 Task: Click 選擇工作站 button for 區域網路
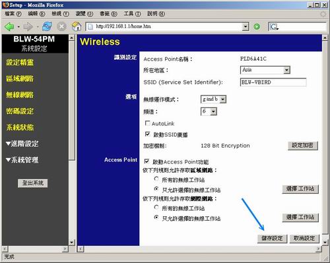pyautogui.click(x=300, y=189)
